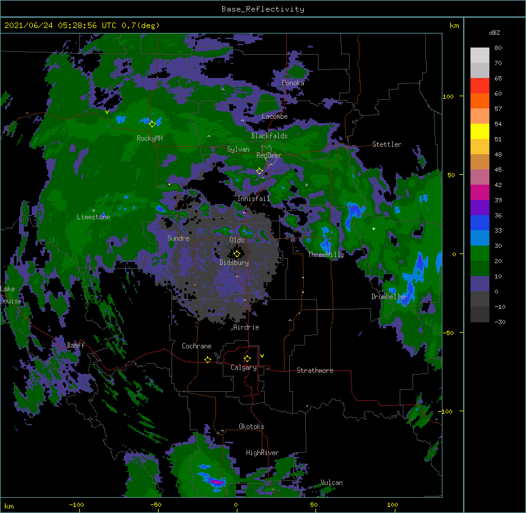Click the white plus marker east of ThreeHills

point(373,228)
